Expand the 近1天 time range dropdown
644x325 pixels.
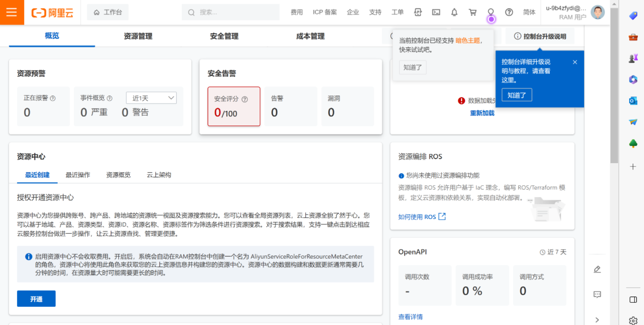[151, 98]
